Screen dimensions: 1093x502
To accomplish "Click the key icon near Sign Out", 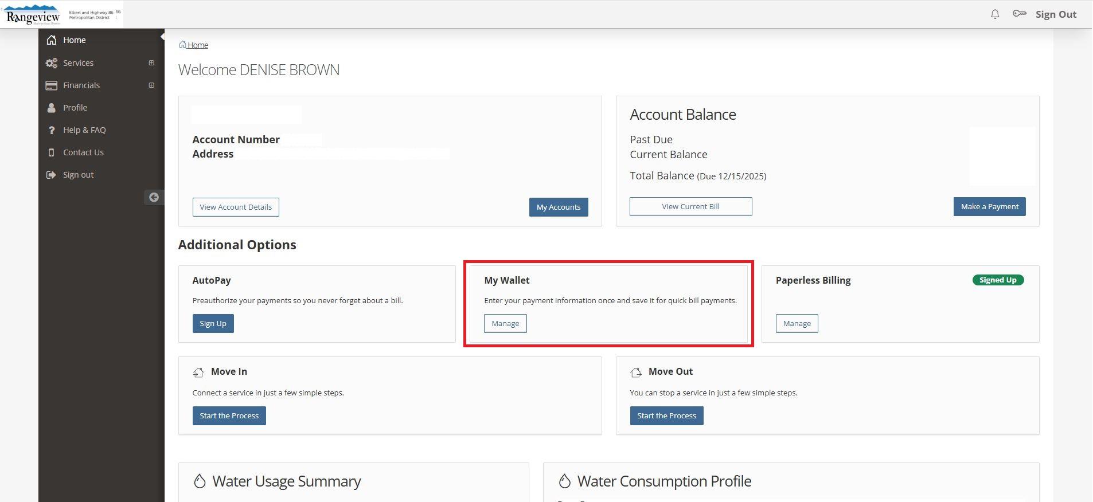I will tap(1019, 14).
